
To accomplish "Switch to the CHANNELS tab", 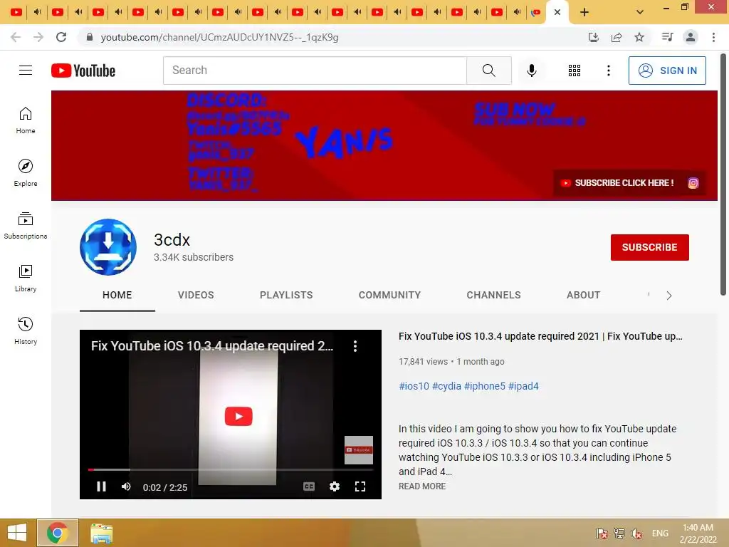I will point(494,295).
